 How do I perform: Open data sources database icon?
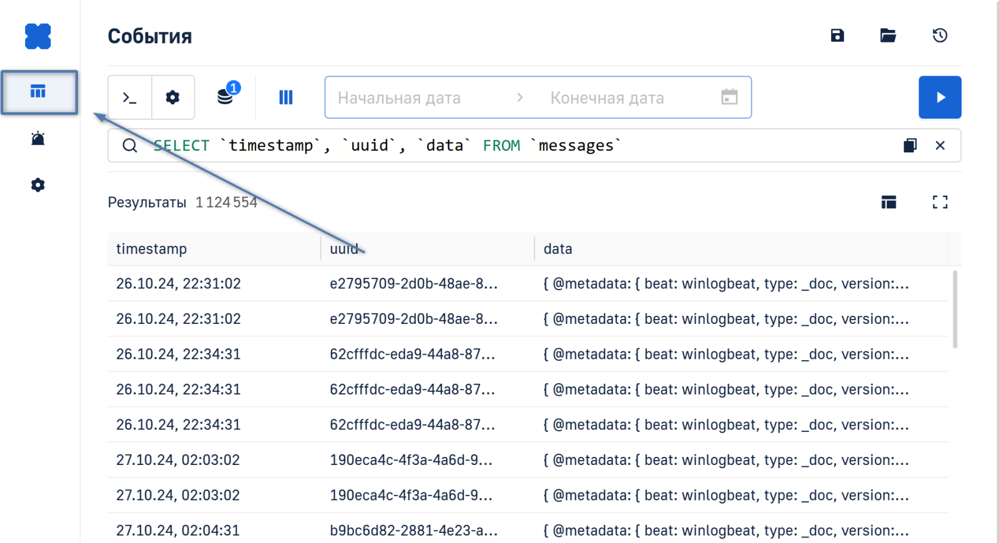point(226,96)
